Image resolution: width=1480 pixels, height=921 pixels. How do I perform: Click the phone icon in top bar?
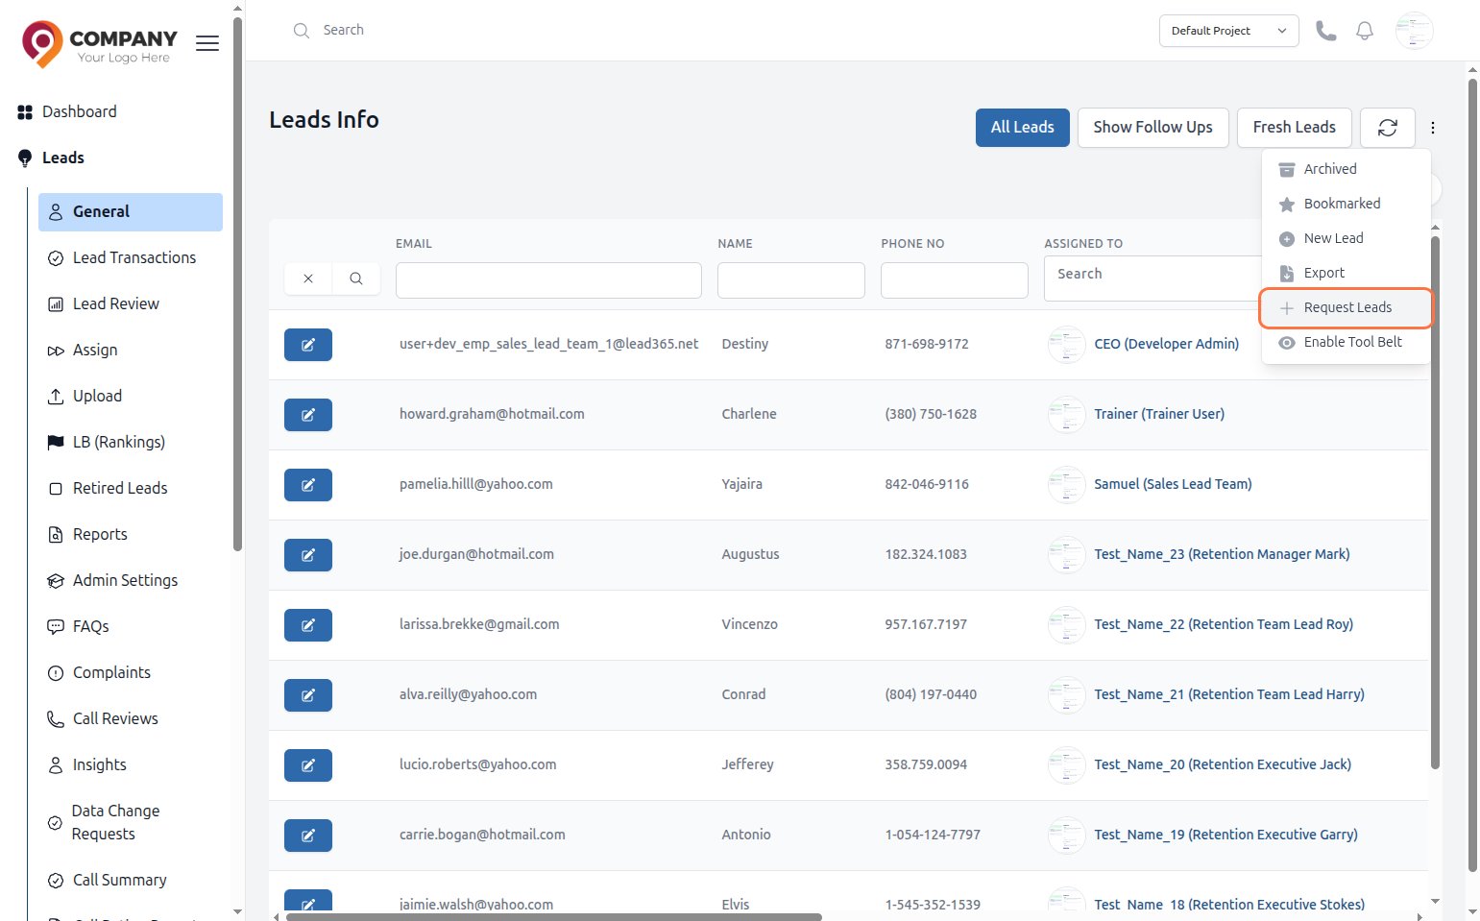point(1326,31)
